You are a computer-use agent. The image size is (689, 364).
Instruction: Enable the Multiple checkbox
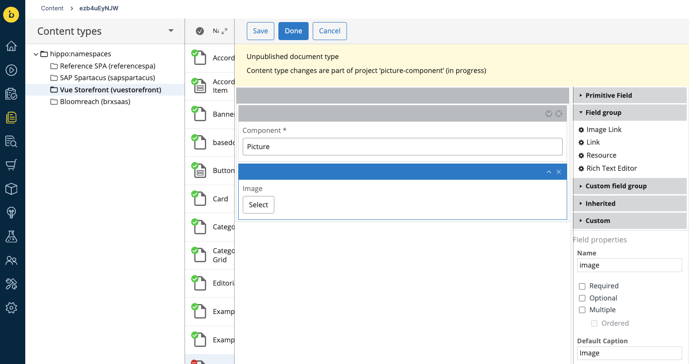(582, 310)
